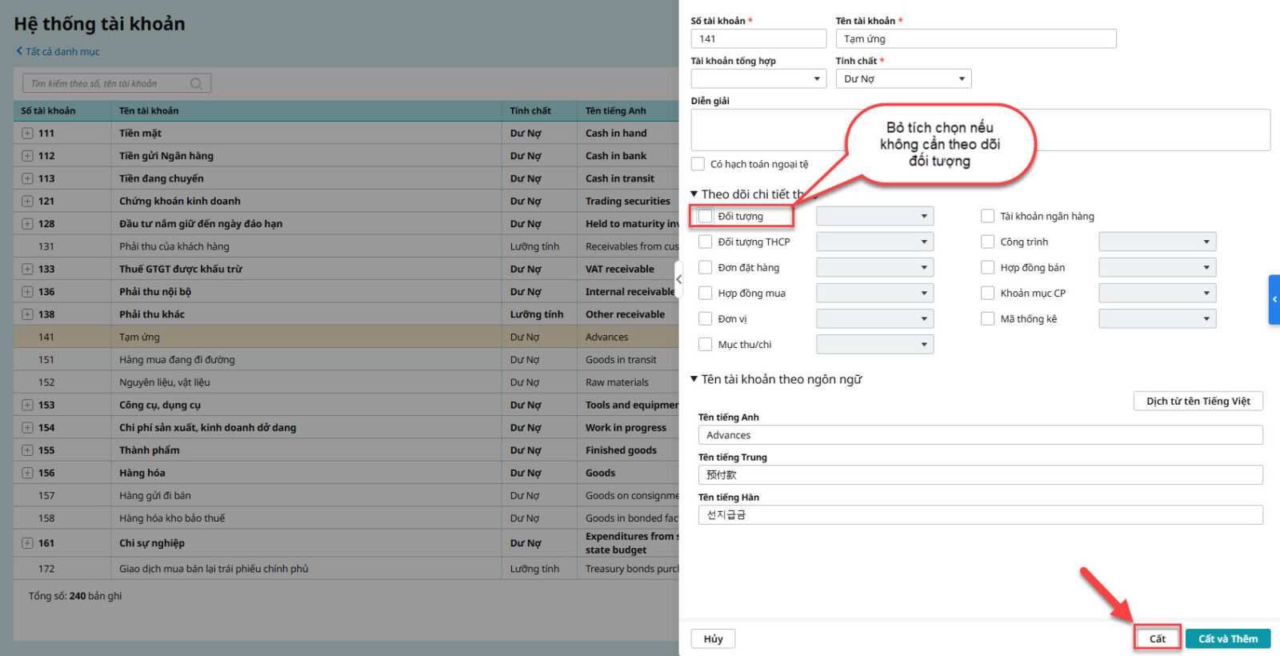Sort by Số tài khoản column header
Screen dimensions: 1280x656
pyautogui.click(x=49, y=111)
